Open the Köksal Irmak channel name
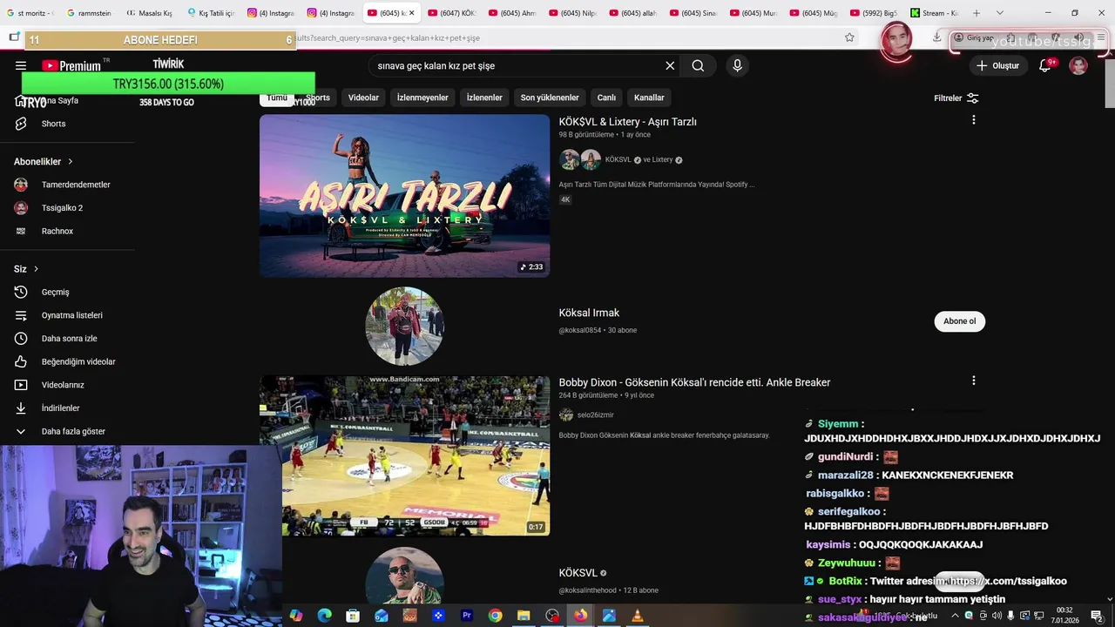Viewport: 1115px width, 627px height. [x=589, y=313]
